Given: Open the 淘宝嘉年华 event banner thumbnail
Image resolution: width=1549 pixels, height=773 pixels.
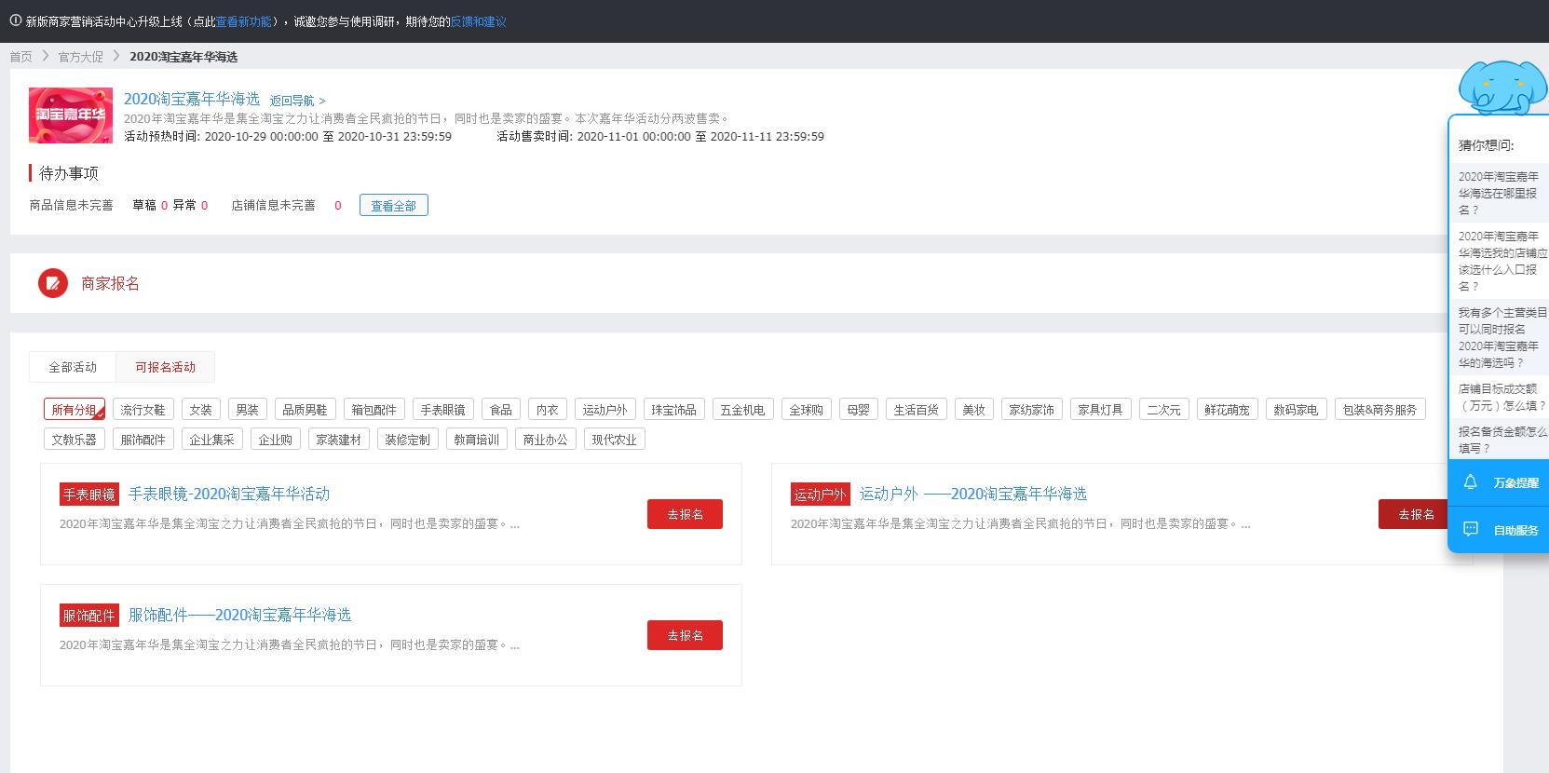Looking at the screenshot, I should [x=71, y=115].
